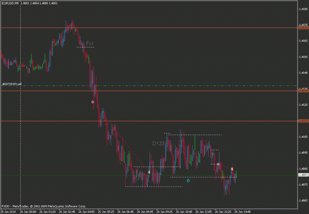
Task: Select the yellow arrow marker near 08:05
Action: pyautogui.click(x=149, y=172)
